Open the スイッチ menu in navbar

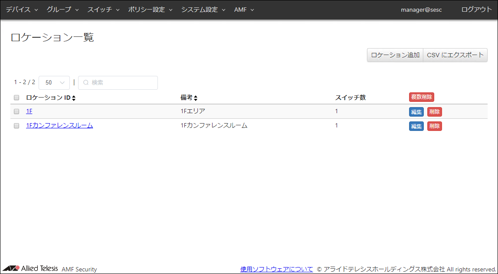point(103,10)
